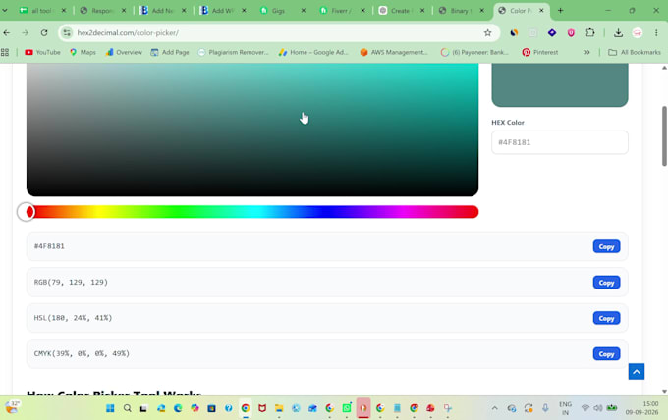Open the Overview bookmark
The width and height of the screenshot is (668, 420).
click(x=124, y=52)
